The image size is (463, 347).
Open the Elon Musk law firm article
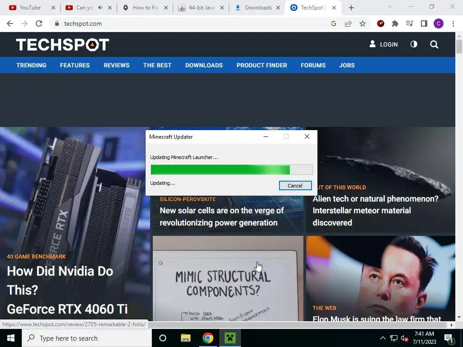point(377,319)
